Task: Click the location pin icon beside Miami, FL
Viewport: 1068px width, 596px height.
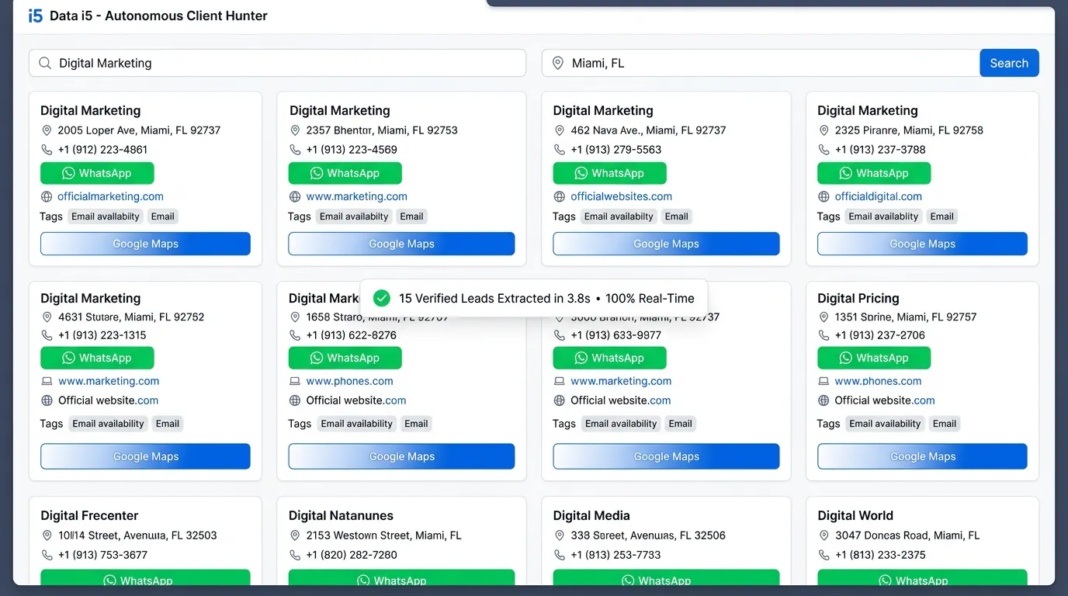Action: click(x=557, y=63)
